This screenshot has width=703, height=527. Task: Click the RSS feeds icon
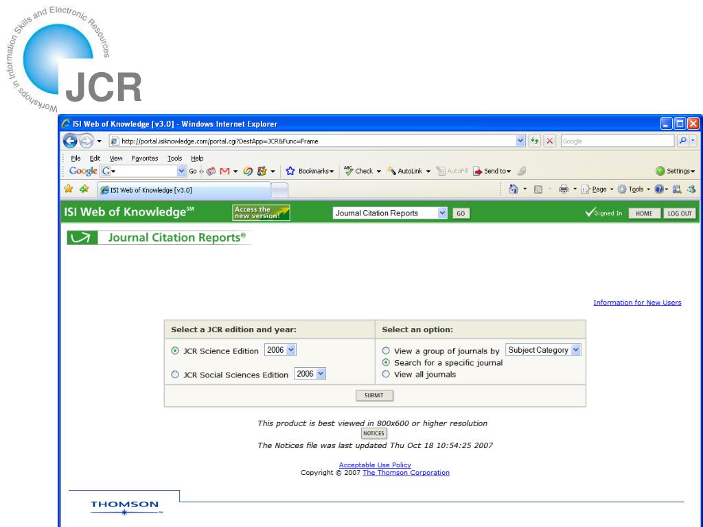pos(538,189)
